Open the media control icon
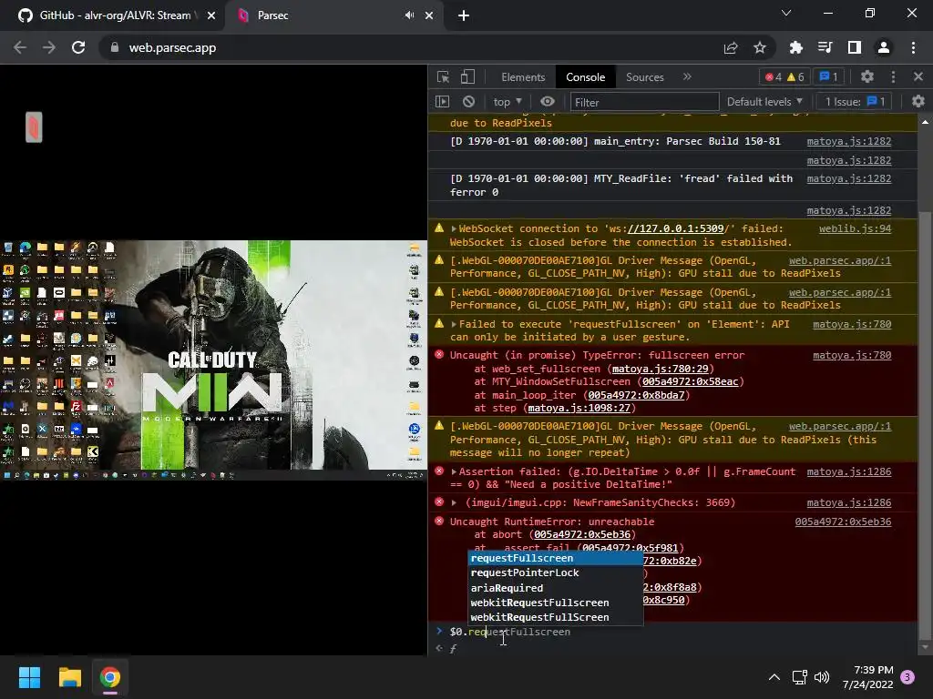 point(825,47)
